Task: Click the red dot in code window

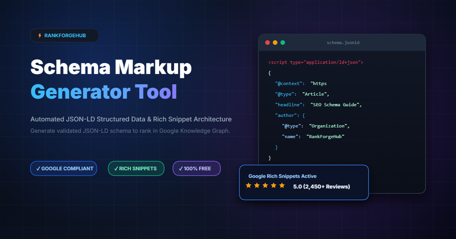Action: (268, 43)
